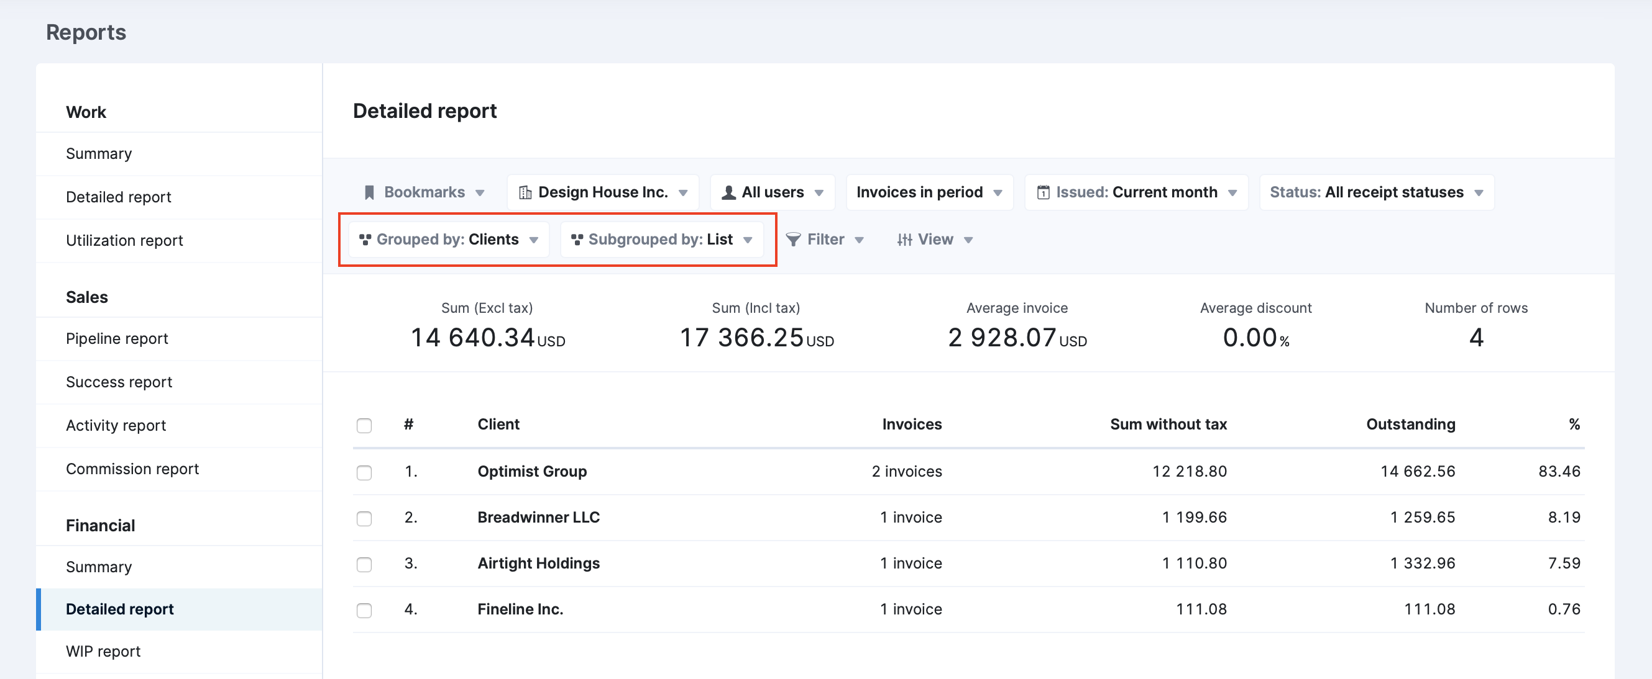Click the 1 332.96 outstanding cell
Viewport: 1652px width, 679px height.
click(x=1423, y=564)
